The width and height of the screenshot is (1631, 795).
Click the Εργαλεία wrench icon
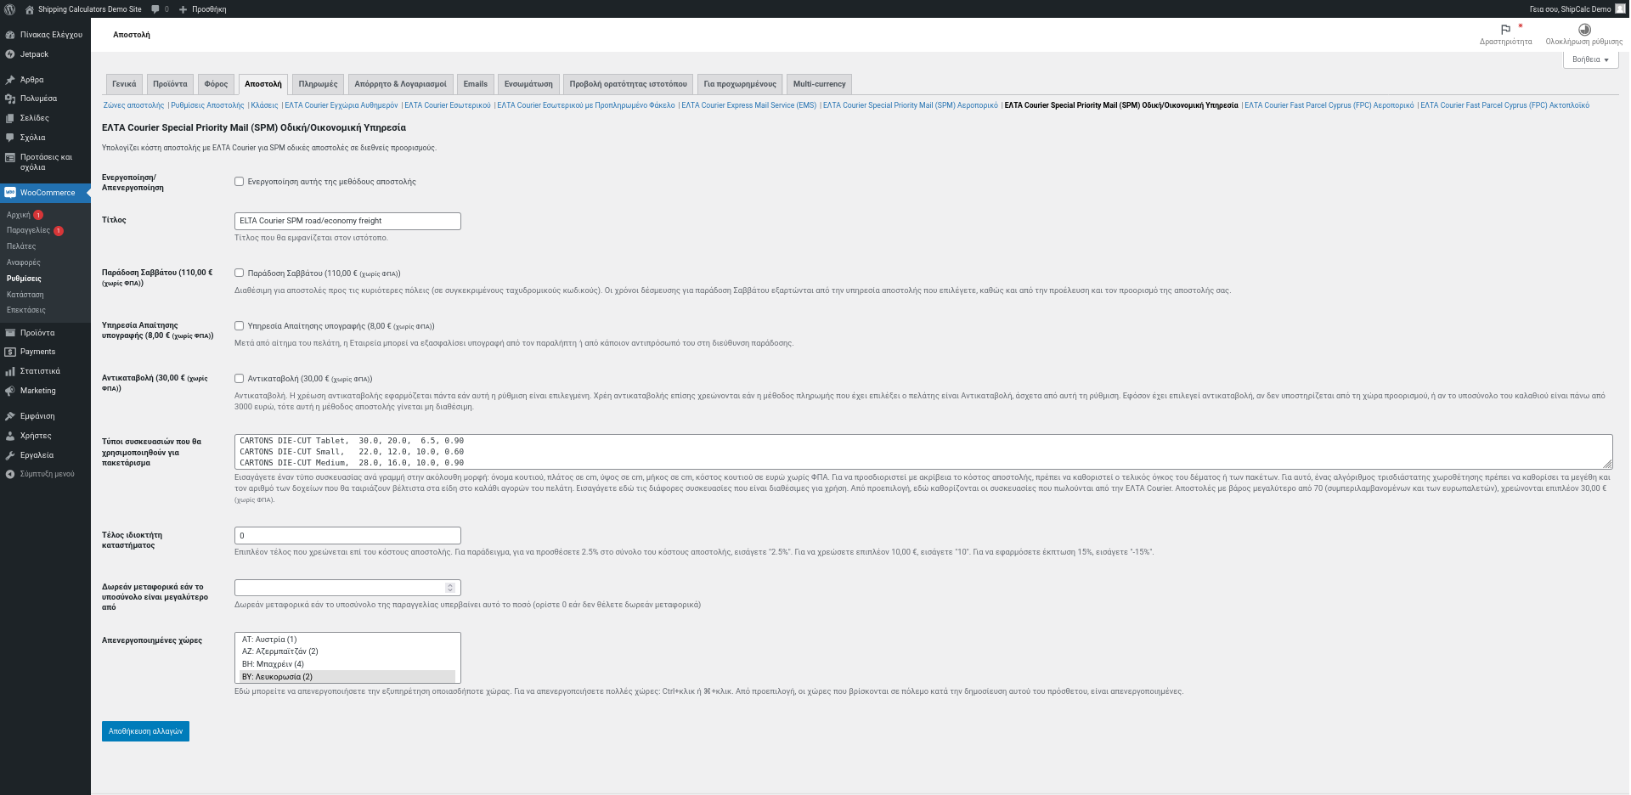click(10, 455)
